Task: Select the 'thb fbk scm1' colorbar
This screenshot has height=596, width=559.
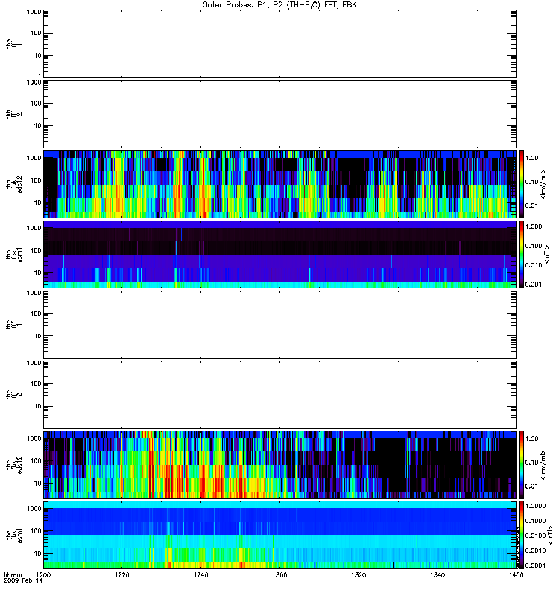Action: [x=522, y=254]
